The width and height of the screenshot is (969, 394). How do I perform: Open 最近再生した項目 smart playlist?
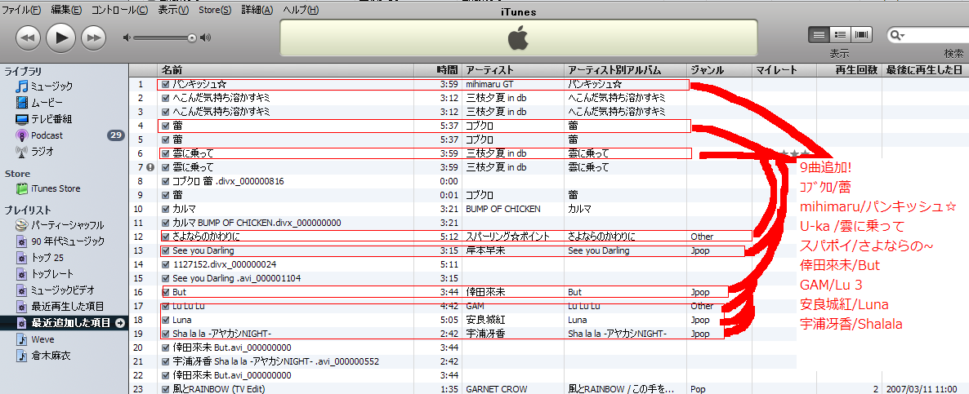67,307
